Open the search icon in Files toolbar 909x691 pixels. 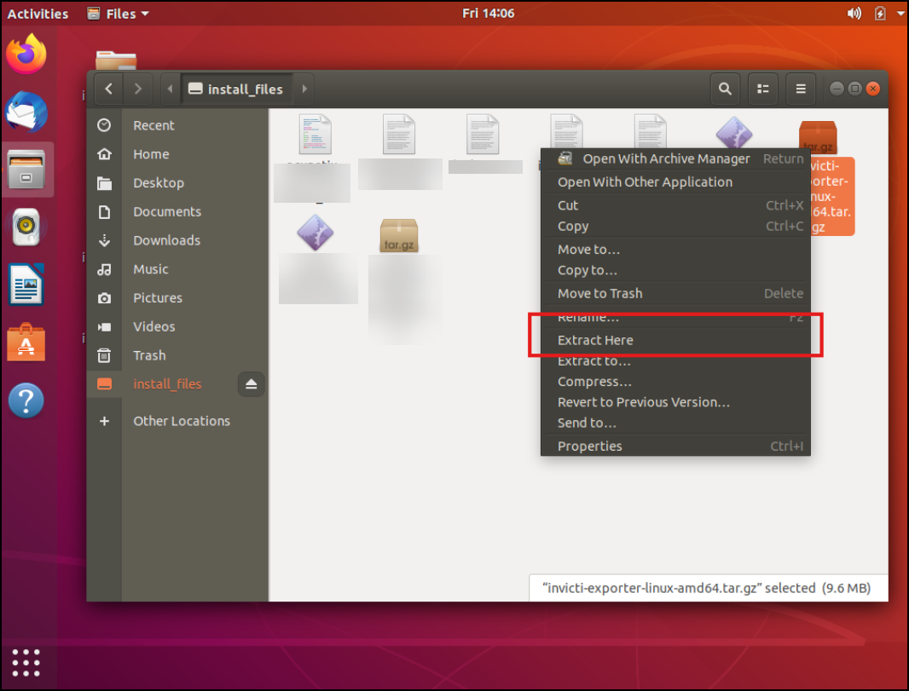(725, 89)
